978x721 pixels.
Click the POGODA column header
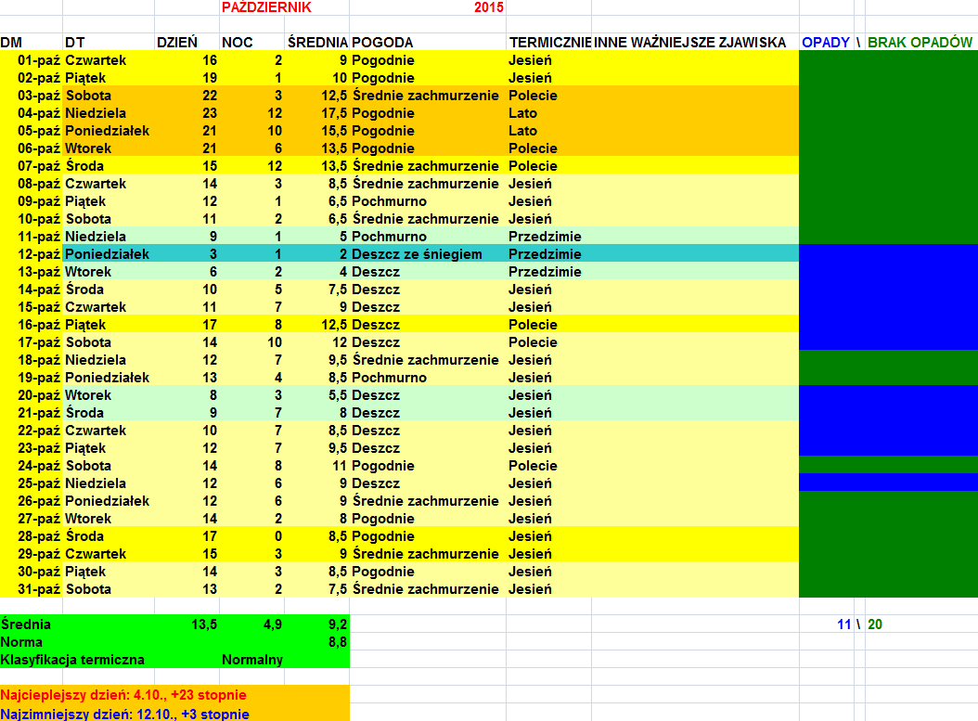pos(382,43)
